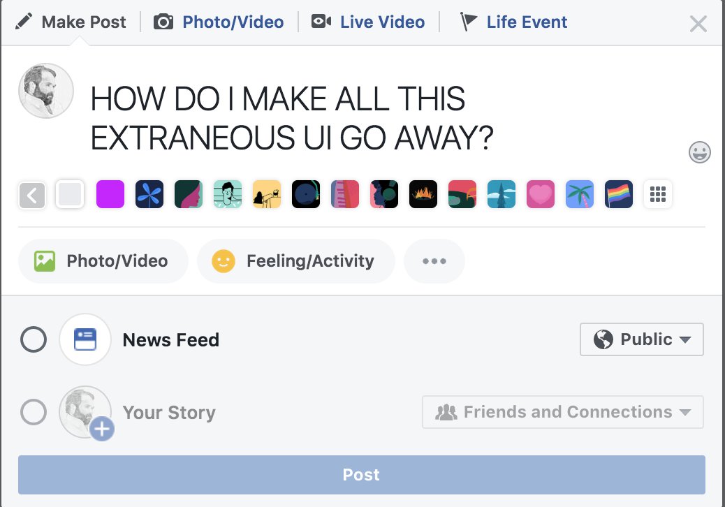The height and width of the screenshot is (507, 725).
Task: Choose the solid purple background swatch
Action: (110, 194)
